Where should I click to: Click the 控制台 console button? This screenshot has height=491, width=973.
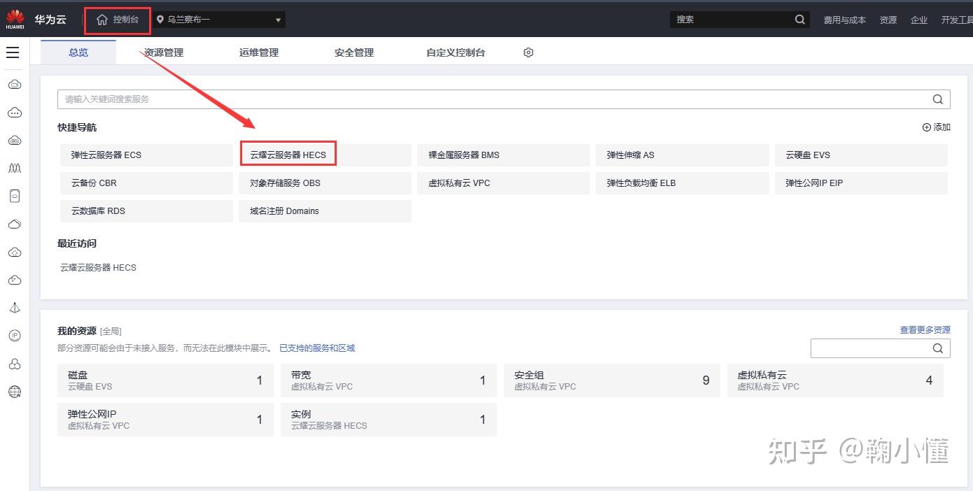118,20
